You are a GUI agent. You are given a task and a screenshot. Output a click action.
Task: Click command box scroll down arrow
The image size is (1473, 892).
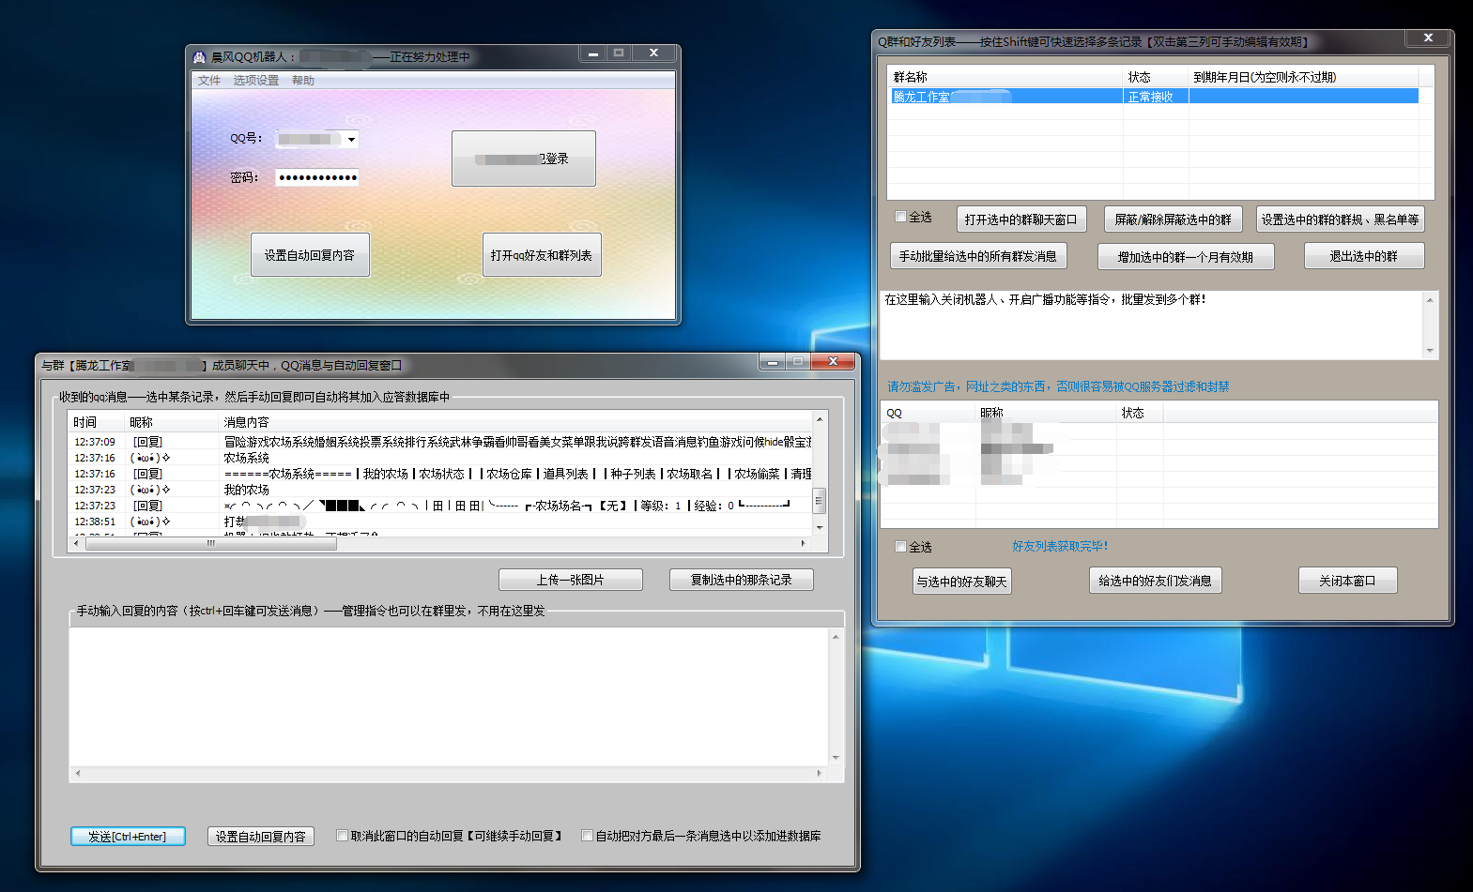[1430, 351]
